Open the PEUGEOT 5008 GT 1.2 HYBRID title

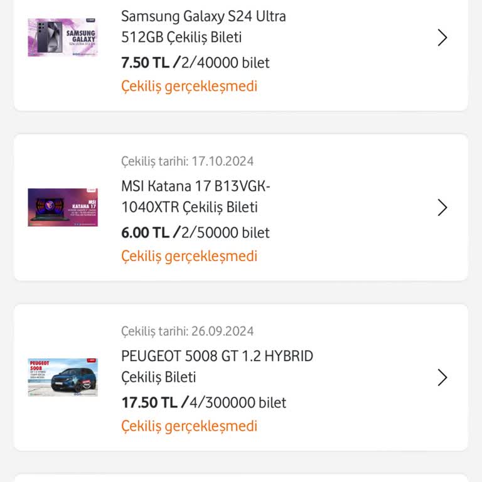tap(217, 367)
